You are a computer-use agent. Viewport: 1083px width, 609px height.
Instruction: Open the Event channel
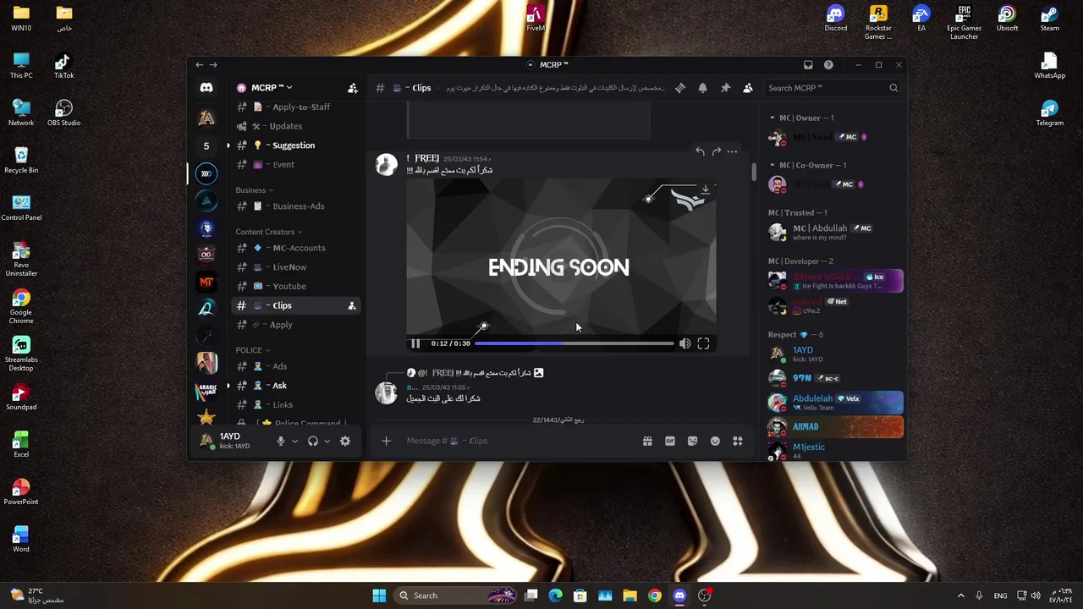[x=295, y=165]
